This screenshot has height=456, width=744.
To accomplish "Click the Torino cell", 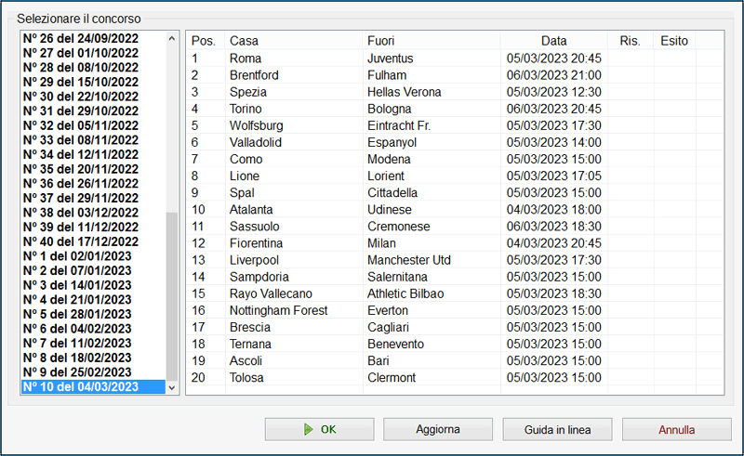I will tap(294, 109).
